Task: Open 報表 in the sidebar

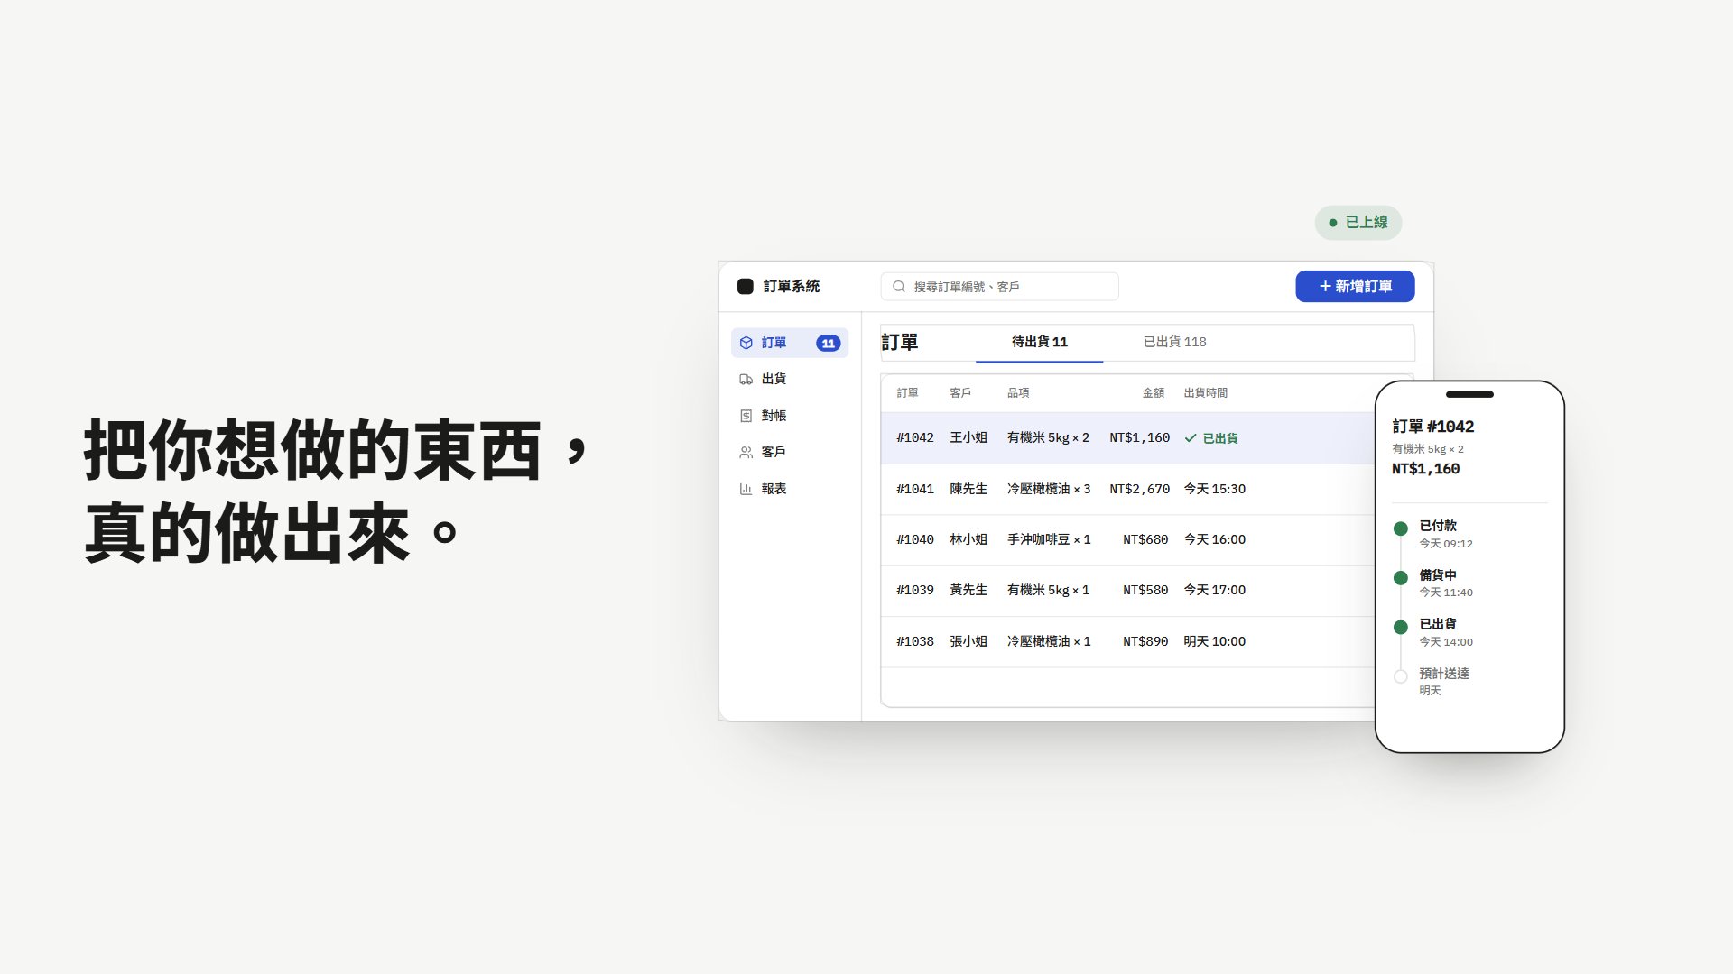Action: pos(789,489)
